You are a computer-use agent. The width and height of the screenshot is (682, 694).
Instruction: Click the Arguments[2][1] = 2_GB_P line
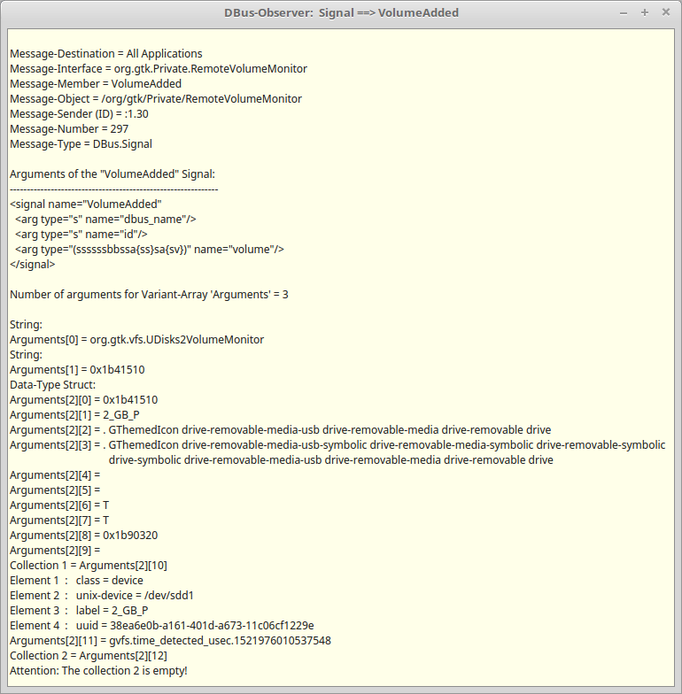(74, 415)
